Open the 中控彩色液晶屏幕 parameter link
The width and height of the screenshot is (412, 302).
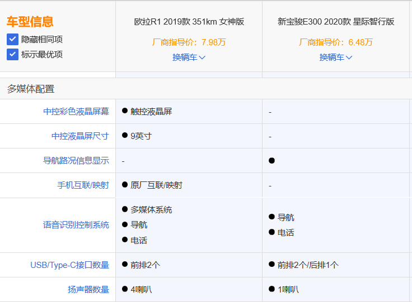tap(76, 111)
